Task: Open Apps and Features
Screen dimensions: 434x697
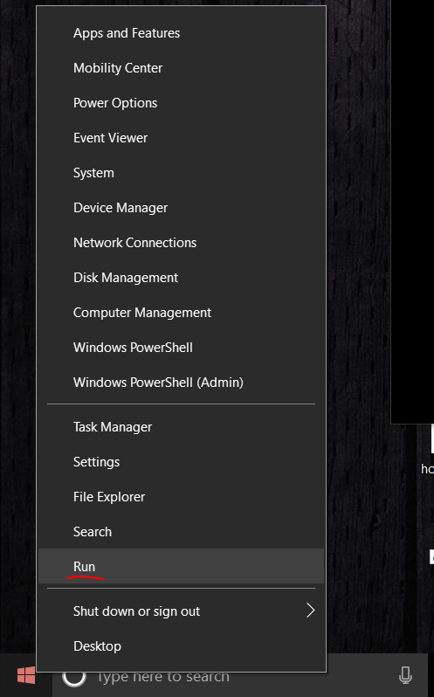Action: (182, 33)
